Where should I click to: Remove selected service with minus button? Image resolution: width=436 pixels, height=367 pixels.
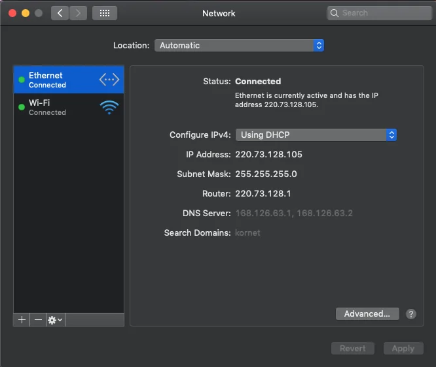[38, 320]
